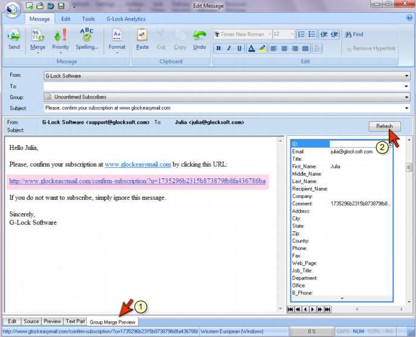
Task: Insert a bulleted list
Action: pyautogui.click(x=312, y=34)
